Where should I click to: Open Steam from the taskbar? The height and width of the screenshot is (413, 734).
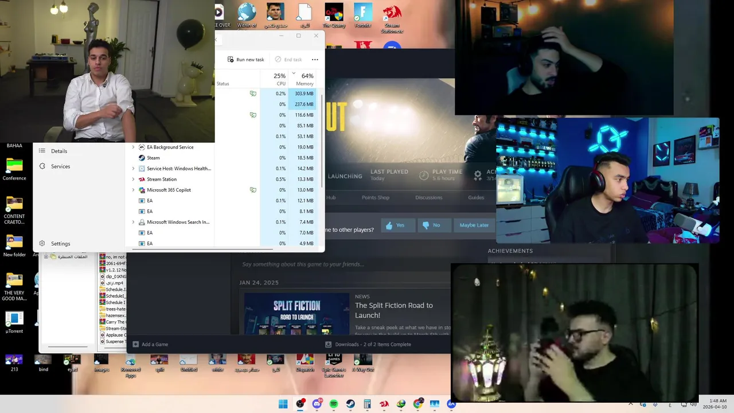click(350, 404)
